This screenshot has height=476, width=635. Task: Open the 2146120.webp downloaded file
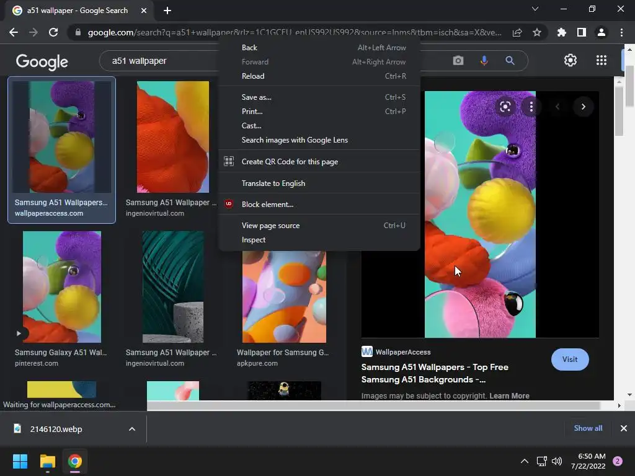(x=56, y=429)
